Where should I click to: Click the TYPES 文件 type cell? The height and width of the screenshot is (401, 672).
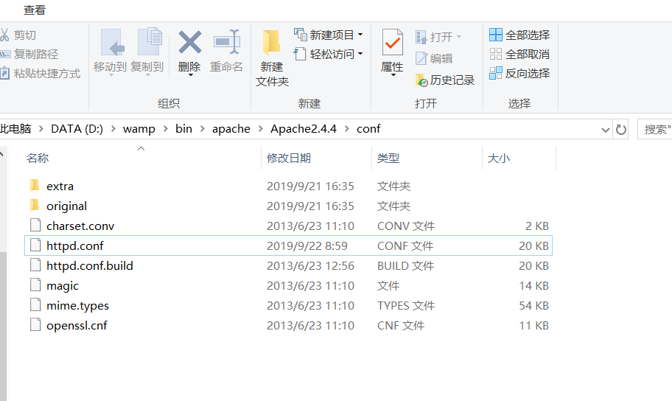(x=406, y=305)
